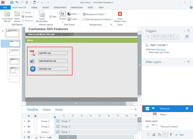Viewport: 193px width, 139px height.
Task: Open the Timeline tab
Action: 32,110
